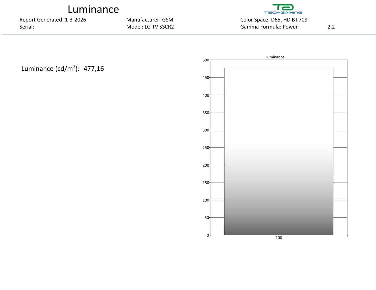Screen dimensions: 376x290
Task: Click the Manufacturer: GSM text
Action: (150, 20)
